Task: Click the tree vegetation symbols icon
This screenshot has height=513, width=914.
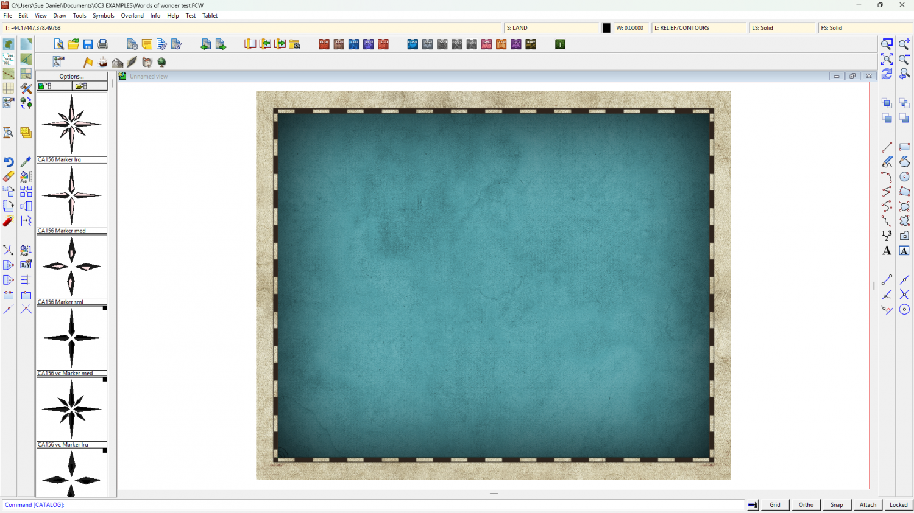Action: 162,62
